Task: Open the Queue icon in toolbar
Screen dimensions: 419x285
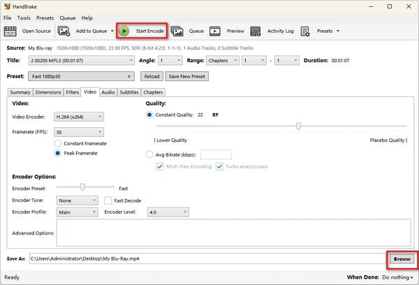Action: (x=177, y=31)
